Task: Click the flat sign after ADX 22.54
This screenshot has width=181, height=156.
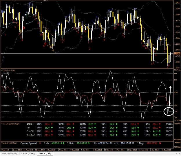Action: coord(111,143)
